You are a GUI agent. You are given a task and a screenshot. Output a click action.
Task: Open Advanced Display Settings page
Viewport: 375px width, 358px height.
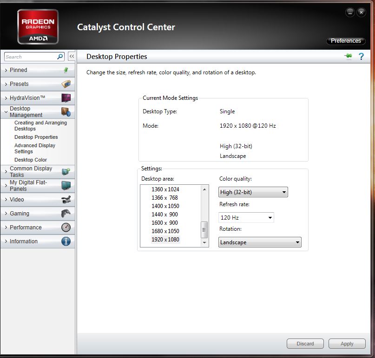34,148
